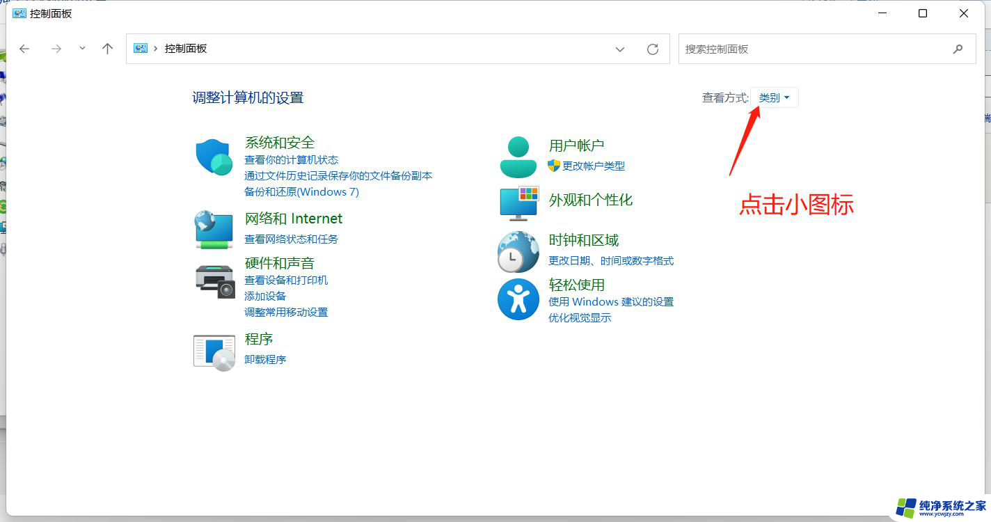
Task: Open 外观和个性化 category
Action: 591,200
